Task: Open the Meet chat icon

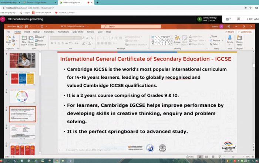Action: pos(238,19)
